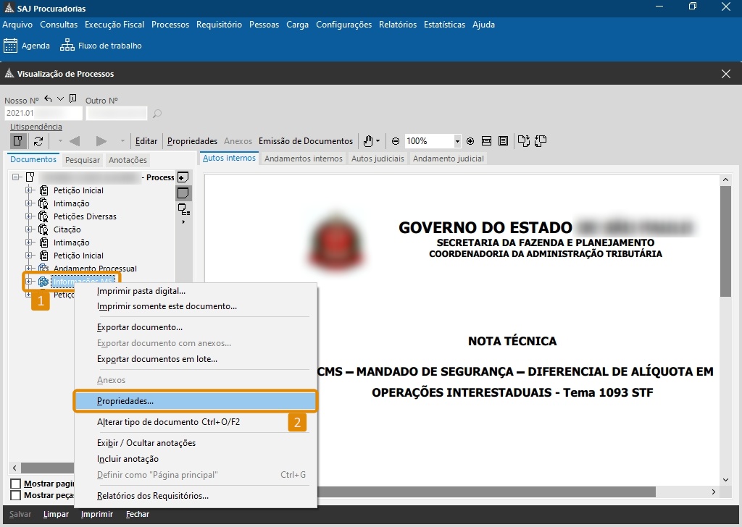Click the Litispendência link
The height and width of the screenshot is (527, 742).
coord(36,127)
